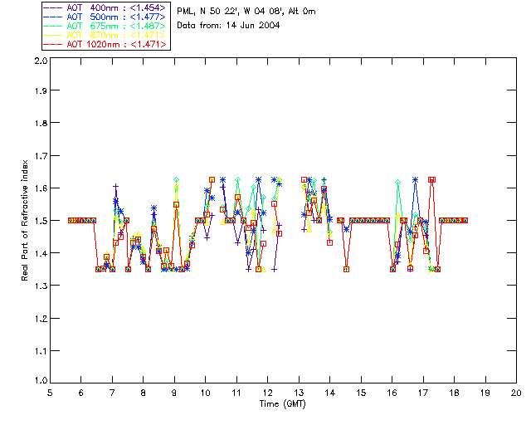Click the blue star marker at 14.5 hours

coord(347,229)
